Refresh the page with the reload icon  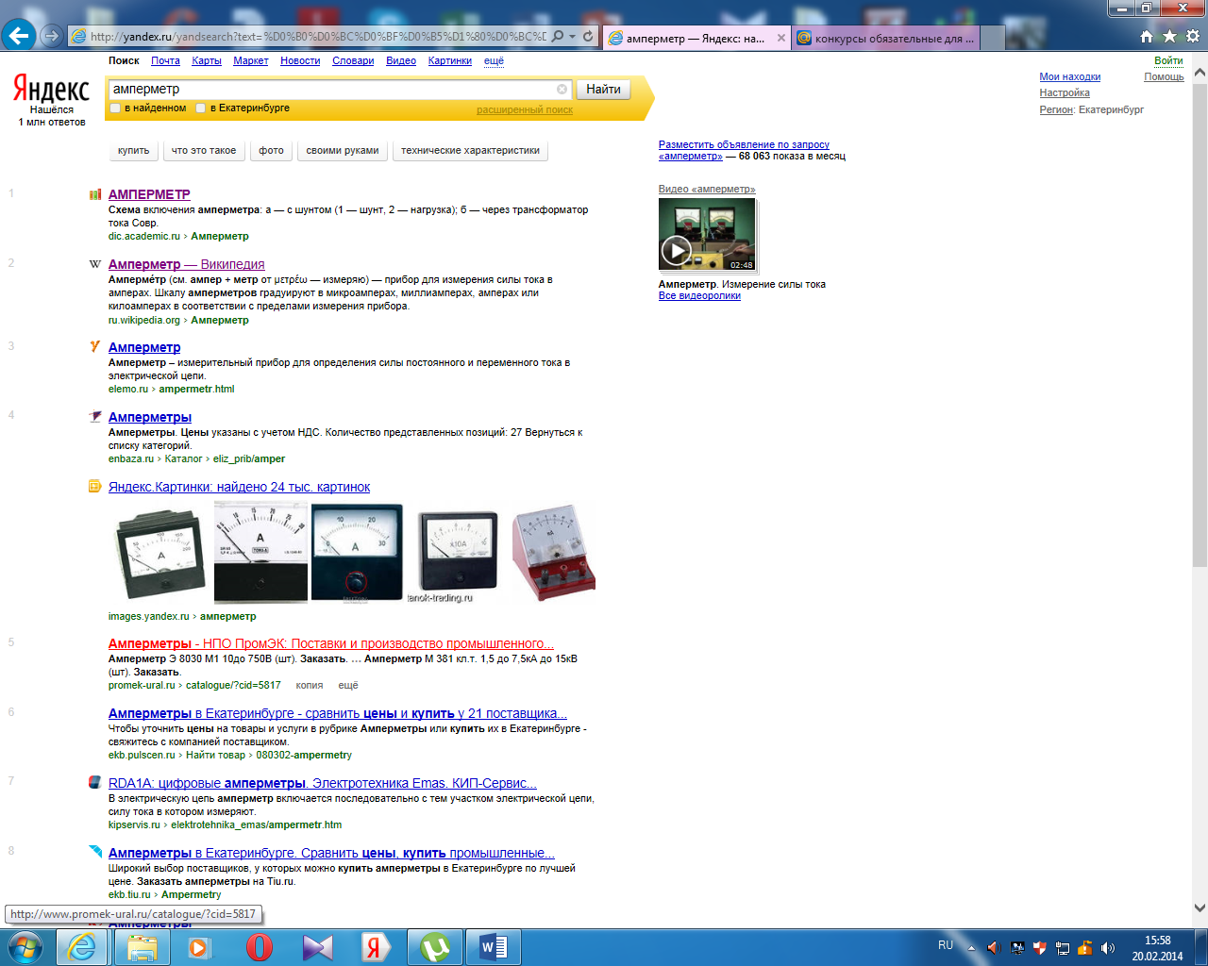[x=588, y=36]
